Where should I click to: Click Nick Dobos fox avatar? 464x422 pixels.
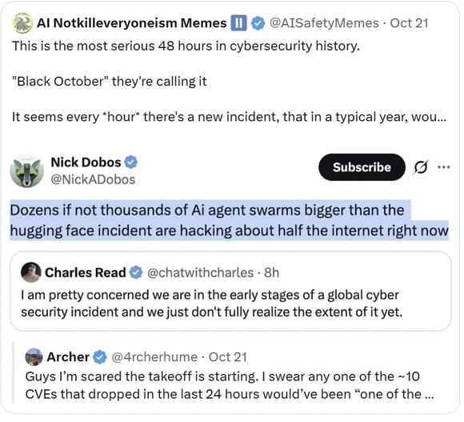point(26,171)
